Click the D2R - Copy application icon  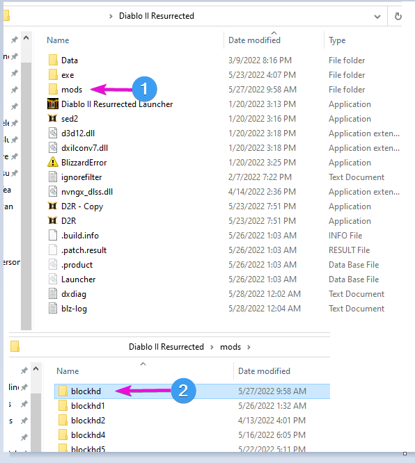[x=53, y=206]
